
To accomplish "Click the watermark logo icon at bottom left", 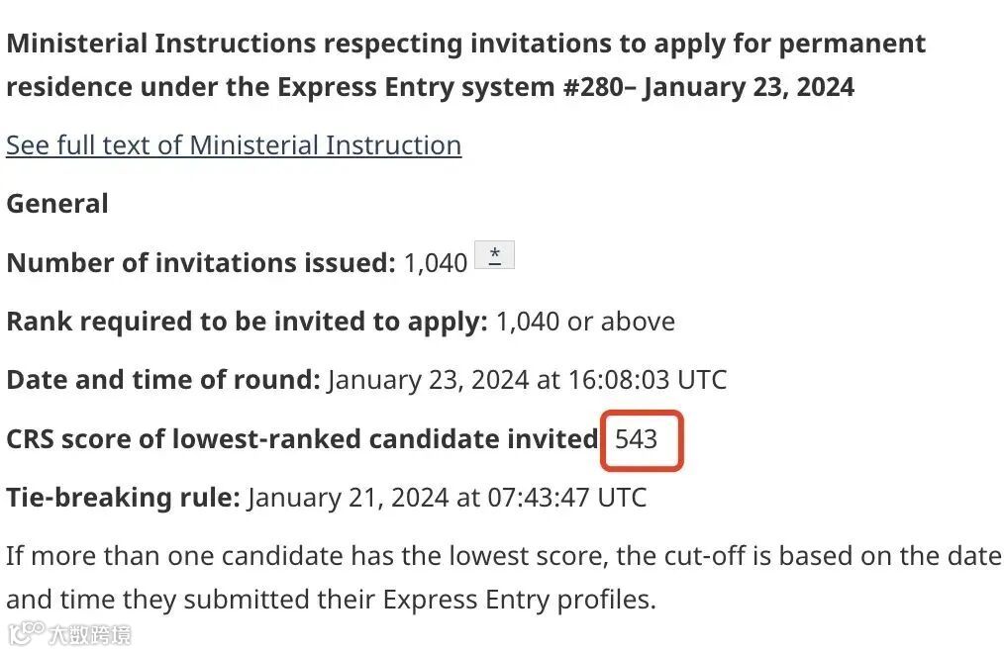I will coord(26,633).
